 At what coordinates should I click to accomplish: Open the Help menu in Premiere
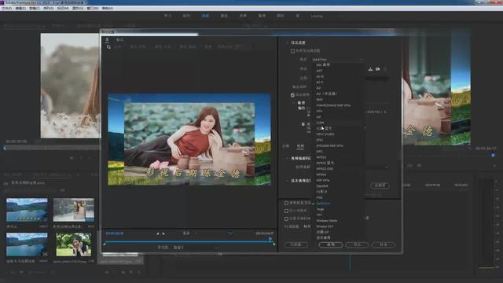click(108, 9)
